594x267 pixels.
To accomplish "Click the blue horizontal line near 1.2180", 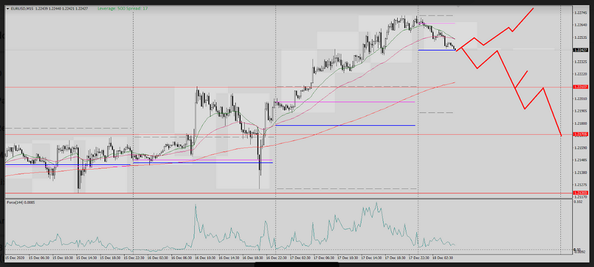I will (345, 125).
